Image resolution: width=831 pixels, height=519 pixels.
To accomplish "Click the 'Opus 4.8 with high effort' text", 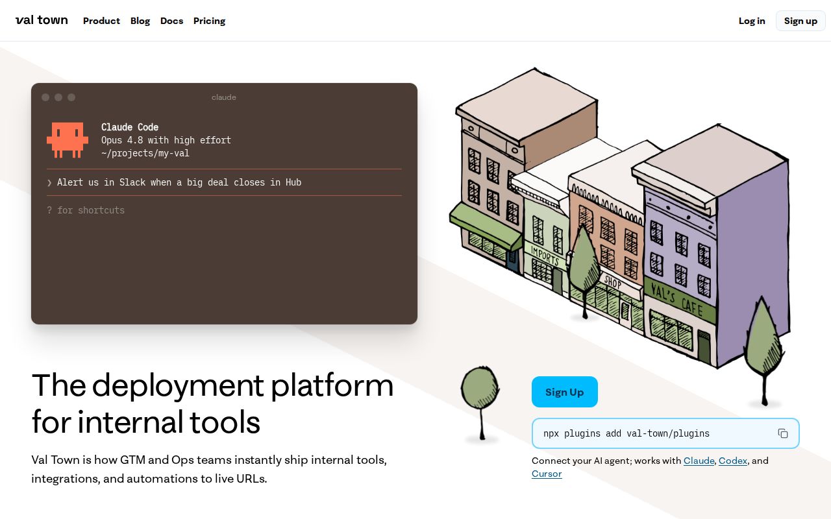I will 166,140.
